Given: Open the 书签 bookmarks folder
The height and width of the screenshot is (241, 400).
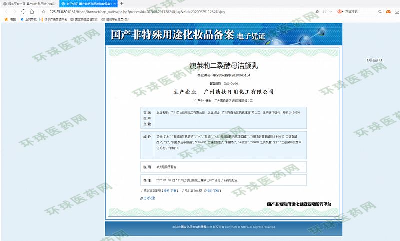Looking at the screenshot, I should pos(10,19).
